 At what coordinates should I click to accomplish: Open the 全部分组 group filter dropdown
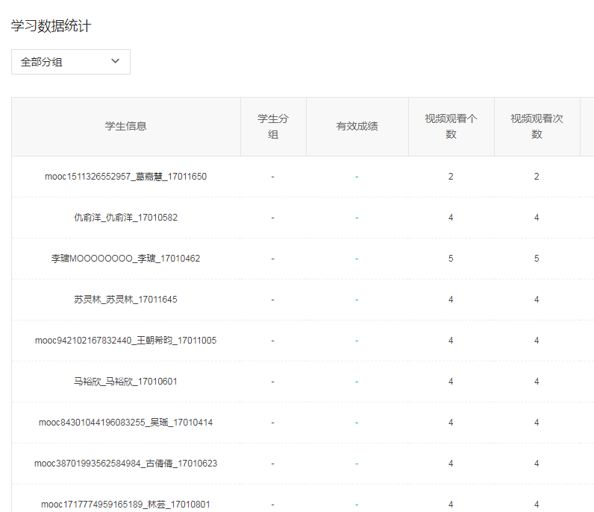coord(70,62)
